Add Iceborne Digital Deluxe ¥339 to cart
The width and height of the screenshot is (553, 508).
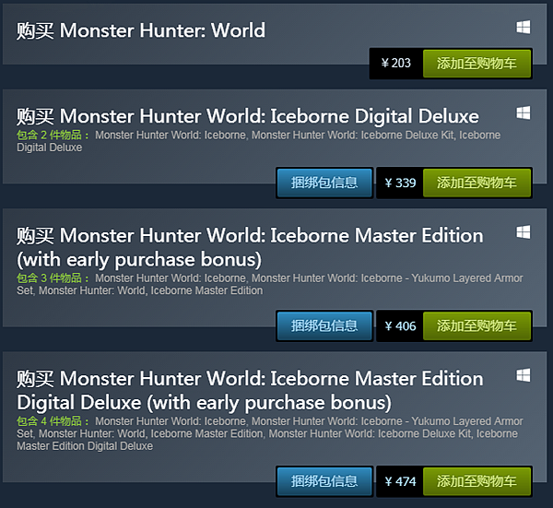click(477, 183)
